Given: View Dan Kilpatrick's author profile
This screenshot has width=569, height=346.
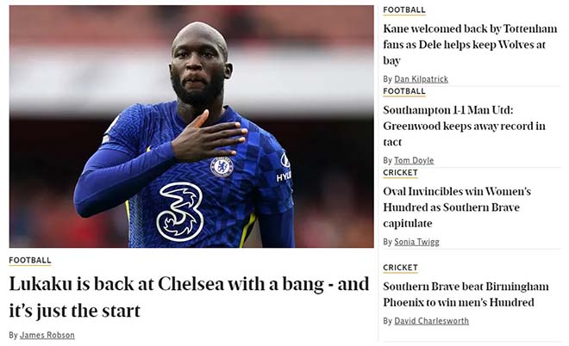Looking at the screenshot, I should click(421, 79).
